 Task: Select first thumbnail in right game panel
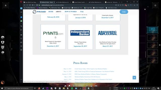(x=152, y=30)
